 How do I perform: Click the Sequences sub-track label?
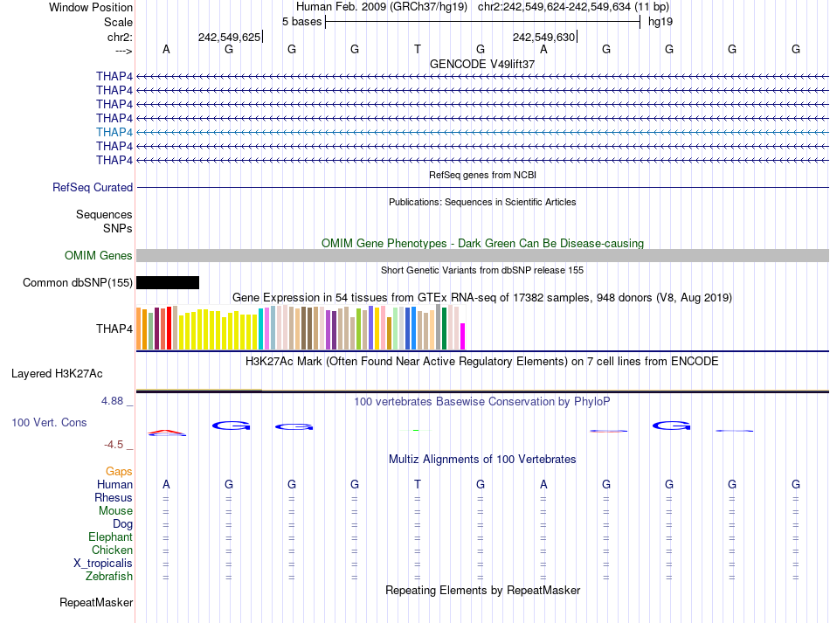pyautogui.click(x=104, y=214)
